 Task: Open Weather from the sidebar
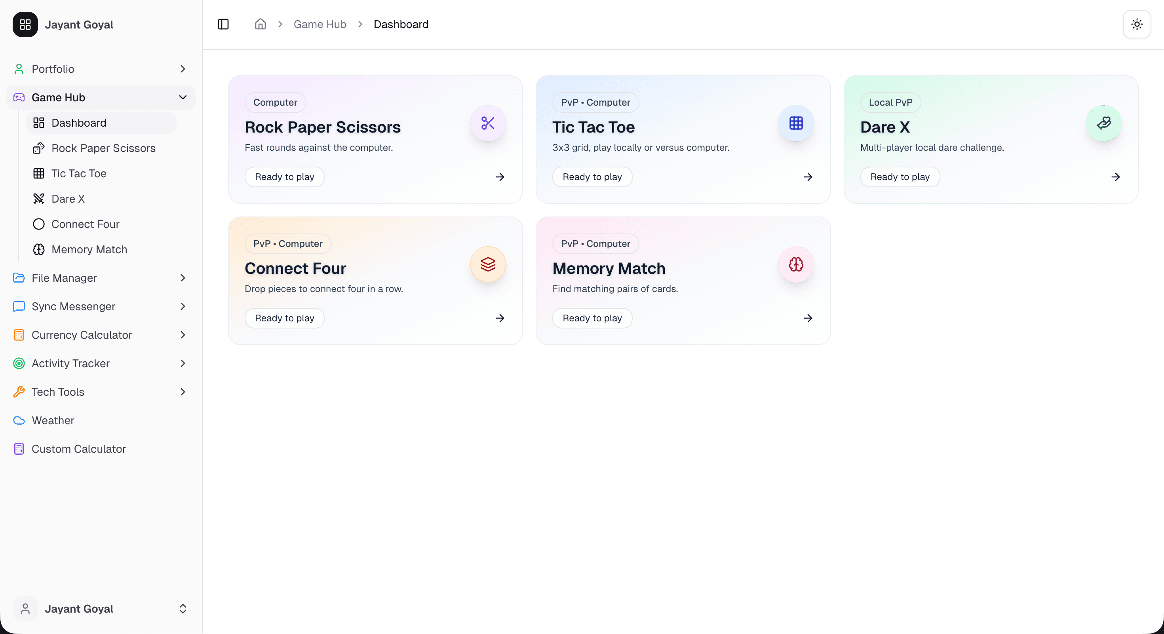(101, 420)
